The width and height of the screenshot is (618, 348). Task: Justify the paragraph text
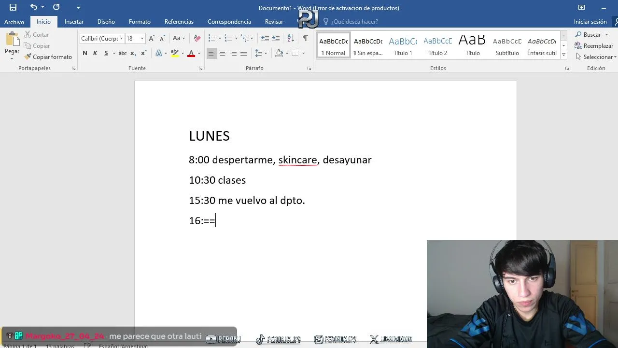[244, 54]
